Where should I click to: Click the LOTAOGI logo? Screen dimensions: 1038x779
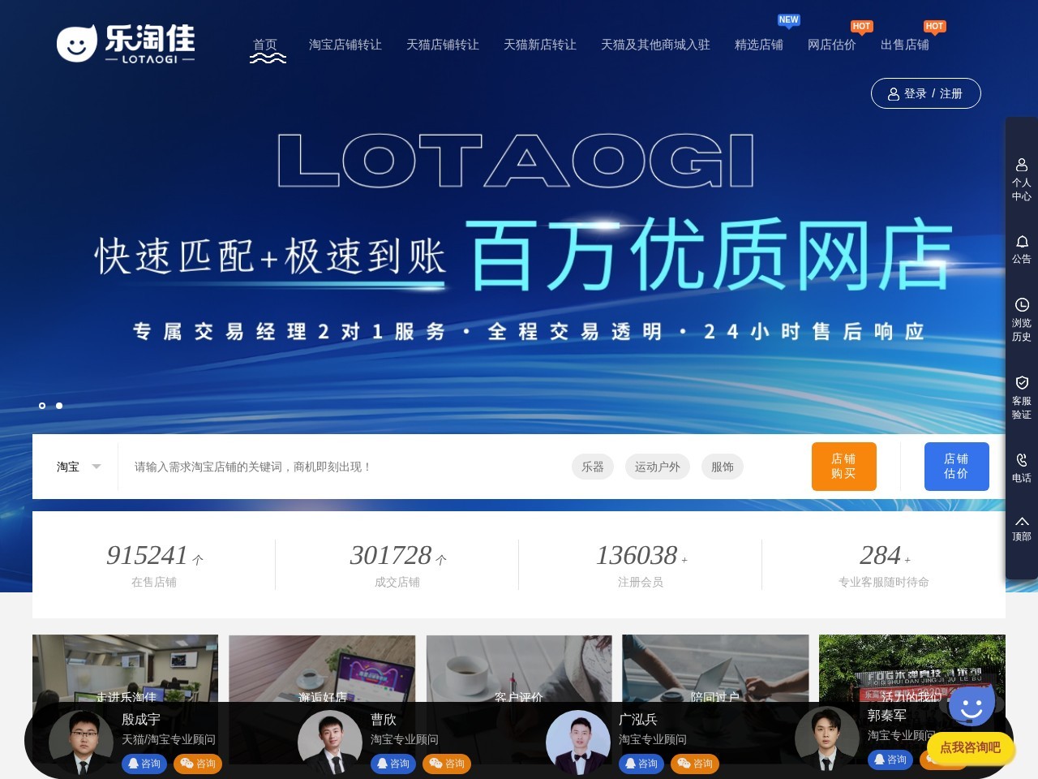tap(126, 44)
